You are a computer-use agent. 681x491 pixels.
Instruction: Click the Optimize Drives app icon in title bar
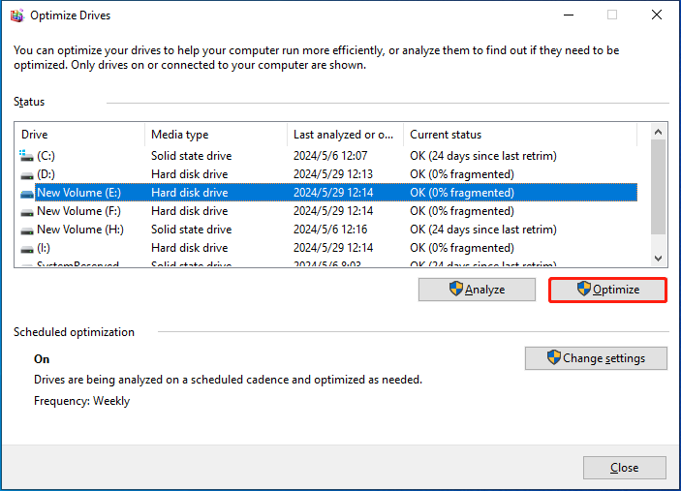pyautogui.click(x=16, y=15)
